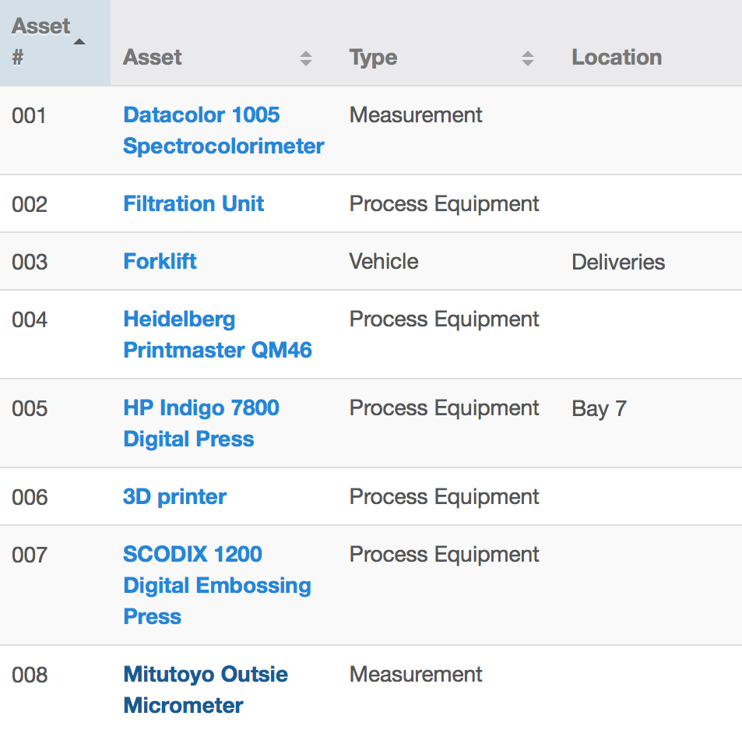Image resolution: width=742 pixels, height=730 pixels.
Task: Select asset number 008 cell
Action: click(30, 675)
